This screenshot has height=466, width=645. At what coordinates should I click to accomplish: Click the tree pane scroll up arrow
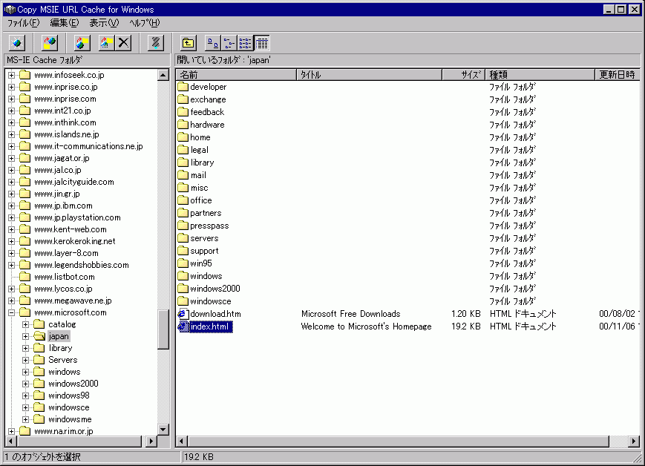point(163,75)
